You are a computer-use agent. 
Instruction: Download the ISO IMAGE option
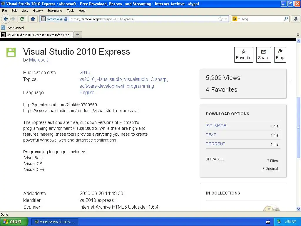(216, 126)
